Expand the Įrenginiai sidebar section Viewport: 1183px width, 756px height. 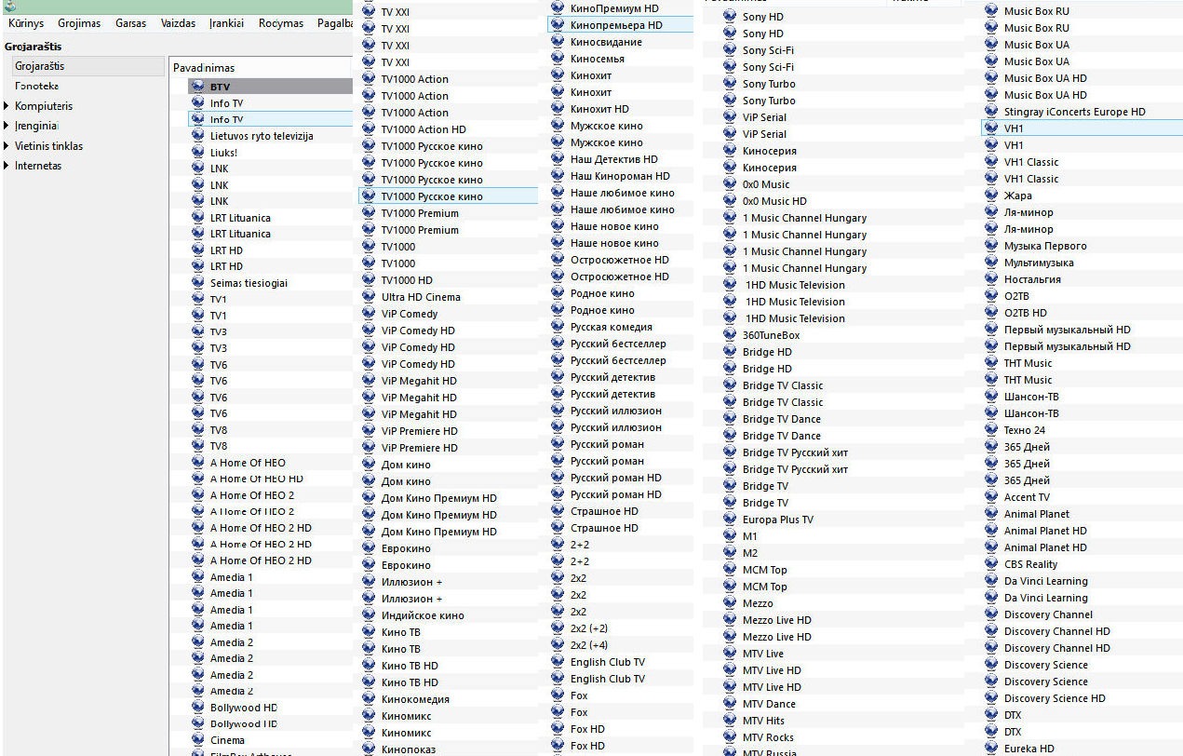(x=7, y=126)
